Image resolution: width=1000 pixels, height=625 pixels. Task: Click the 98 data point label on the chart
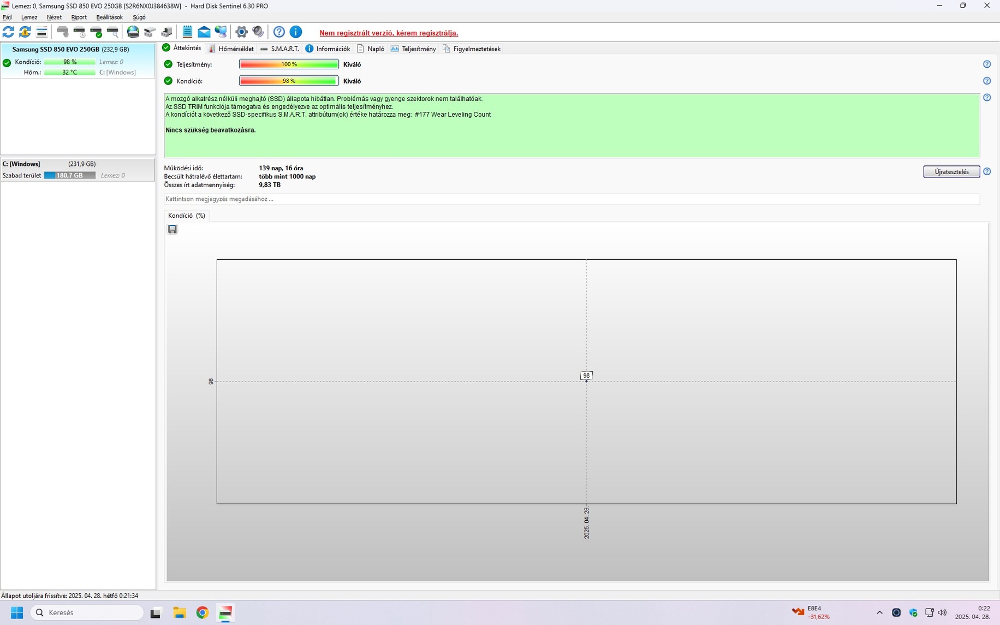click(x=586, y=376)
